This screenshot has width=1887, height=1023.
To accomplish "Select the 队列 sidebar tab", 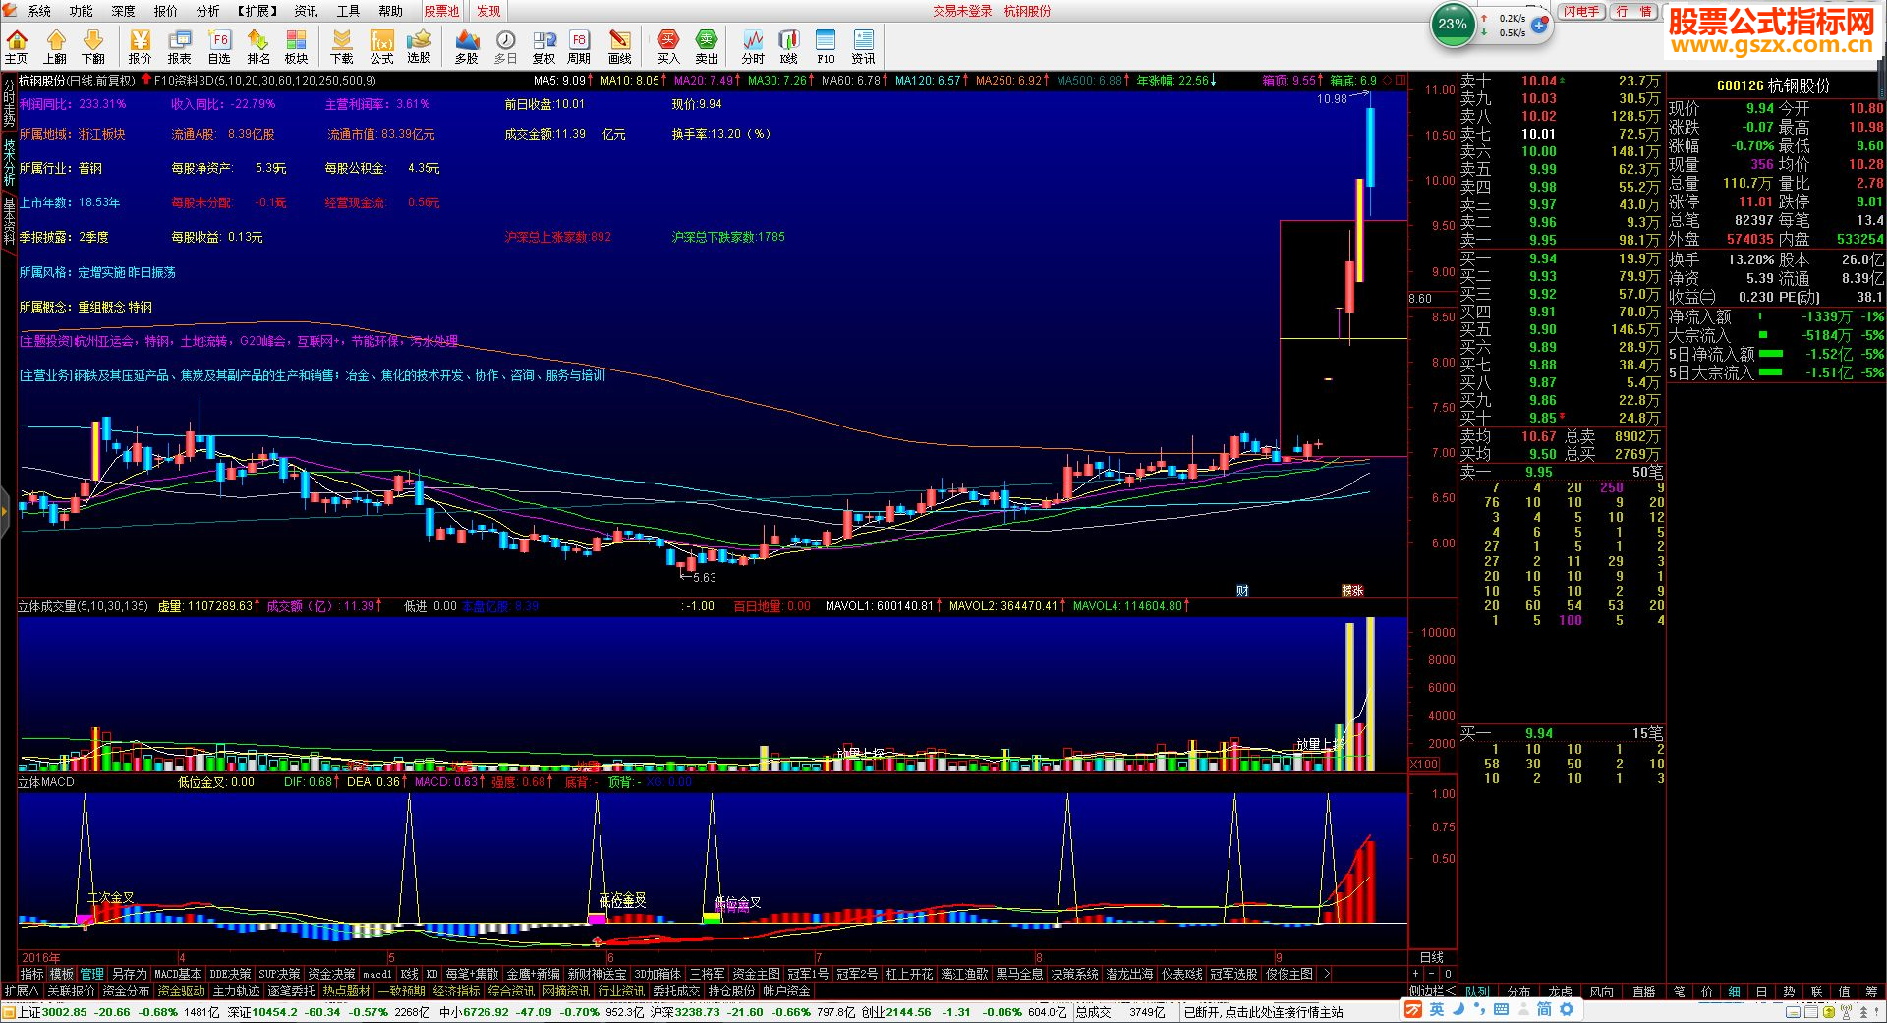I will point(1477,992).
